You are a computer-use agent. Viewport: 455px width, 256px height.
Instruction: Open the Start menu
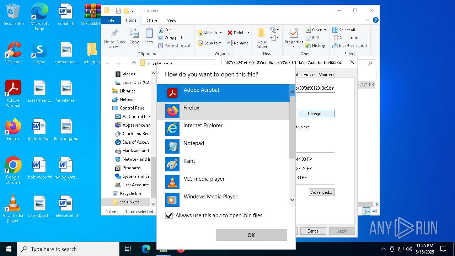9,249
